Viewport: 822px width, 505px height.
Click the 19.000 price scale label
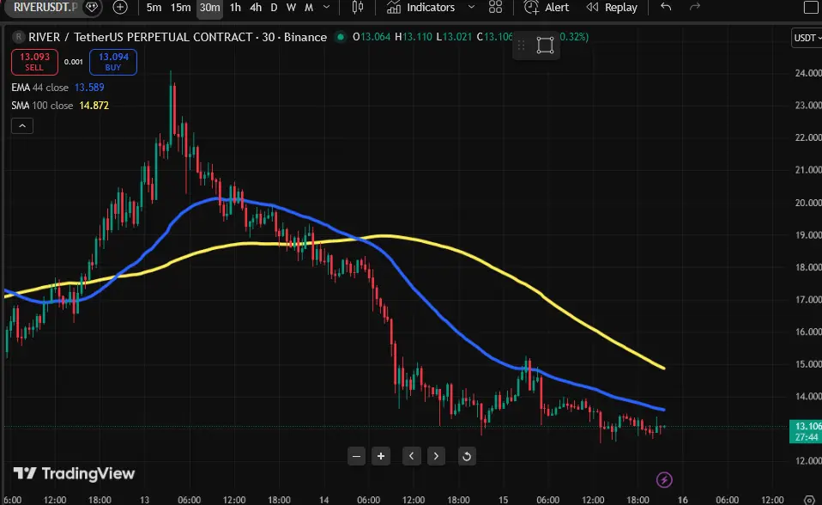(808, 234)
